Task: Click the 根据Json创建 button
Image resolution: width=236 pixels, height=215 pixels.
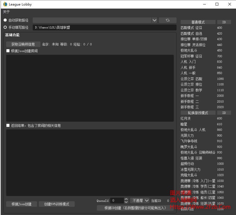Action: point(21,204)
